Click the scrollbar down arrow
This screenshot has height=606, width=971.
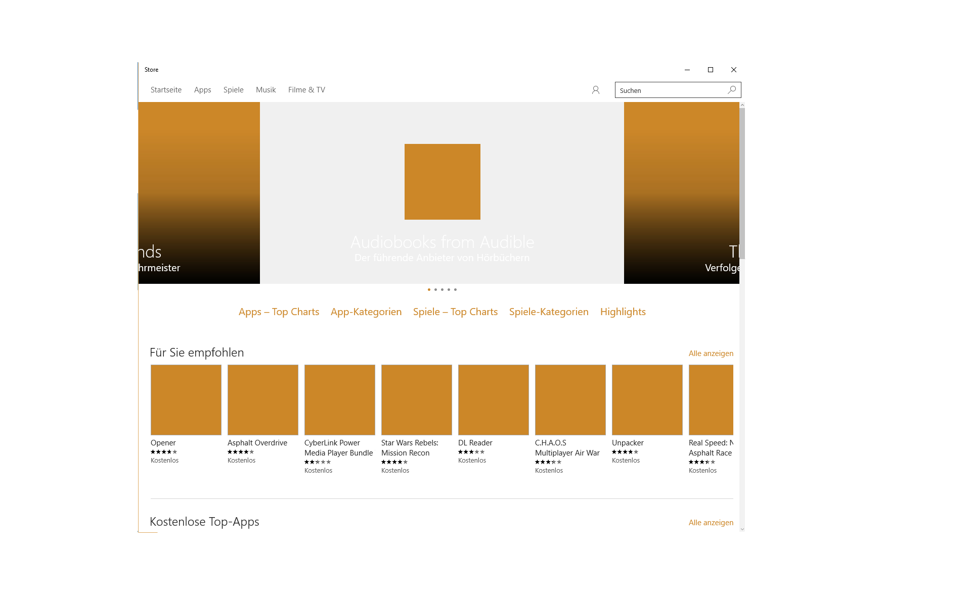tap(742, 529)
